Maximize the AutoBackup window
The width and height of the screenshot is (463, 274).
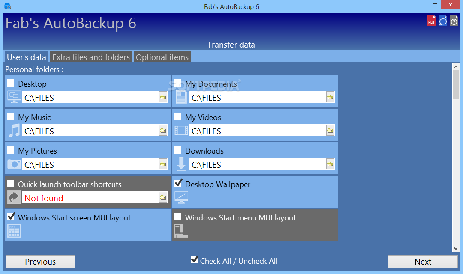(x=435, y=5)
